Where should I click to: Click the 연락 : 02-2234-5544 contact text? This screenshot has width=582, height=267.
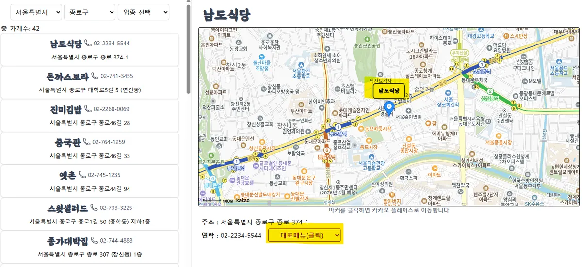coord(231,236)
